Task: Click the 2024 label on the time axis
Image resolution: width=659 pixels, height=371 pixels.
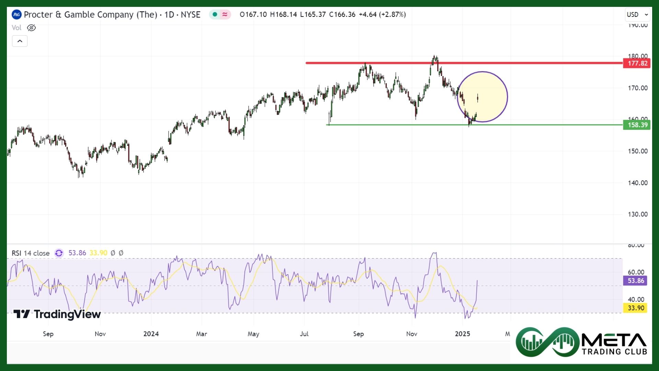Action: 151,334
